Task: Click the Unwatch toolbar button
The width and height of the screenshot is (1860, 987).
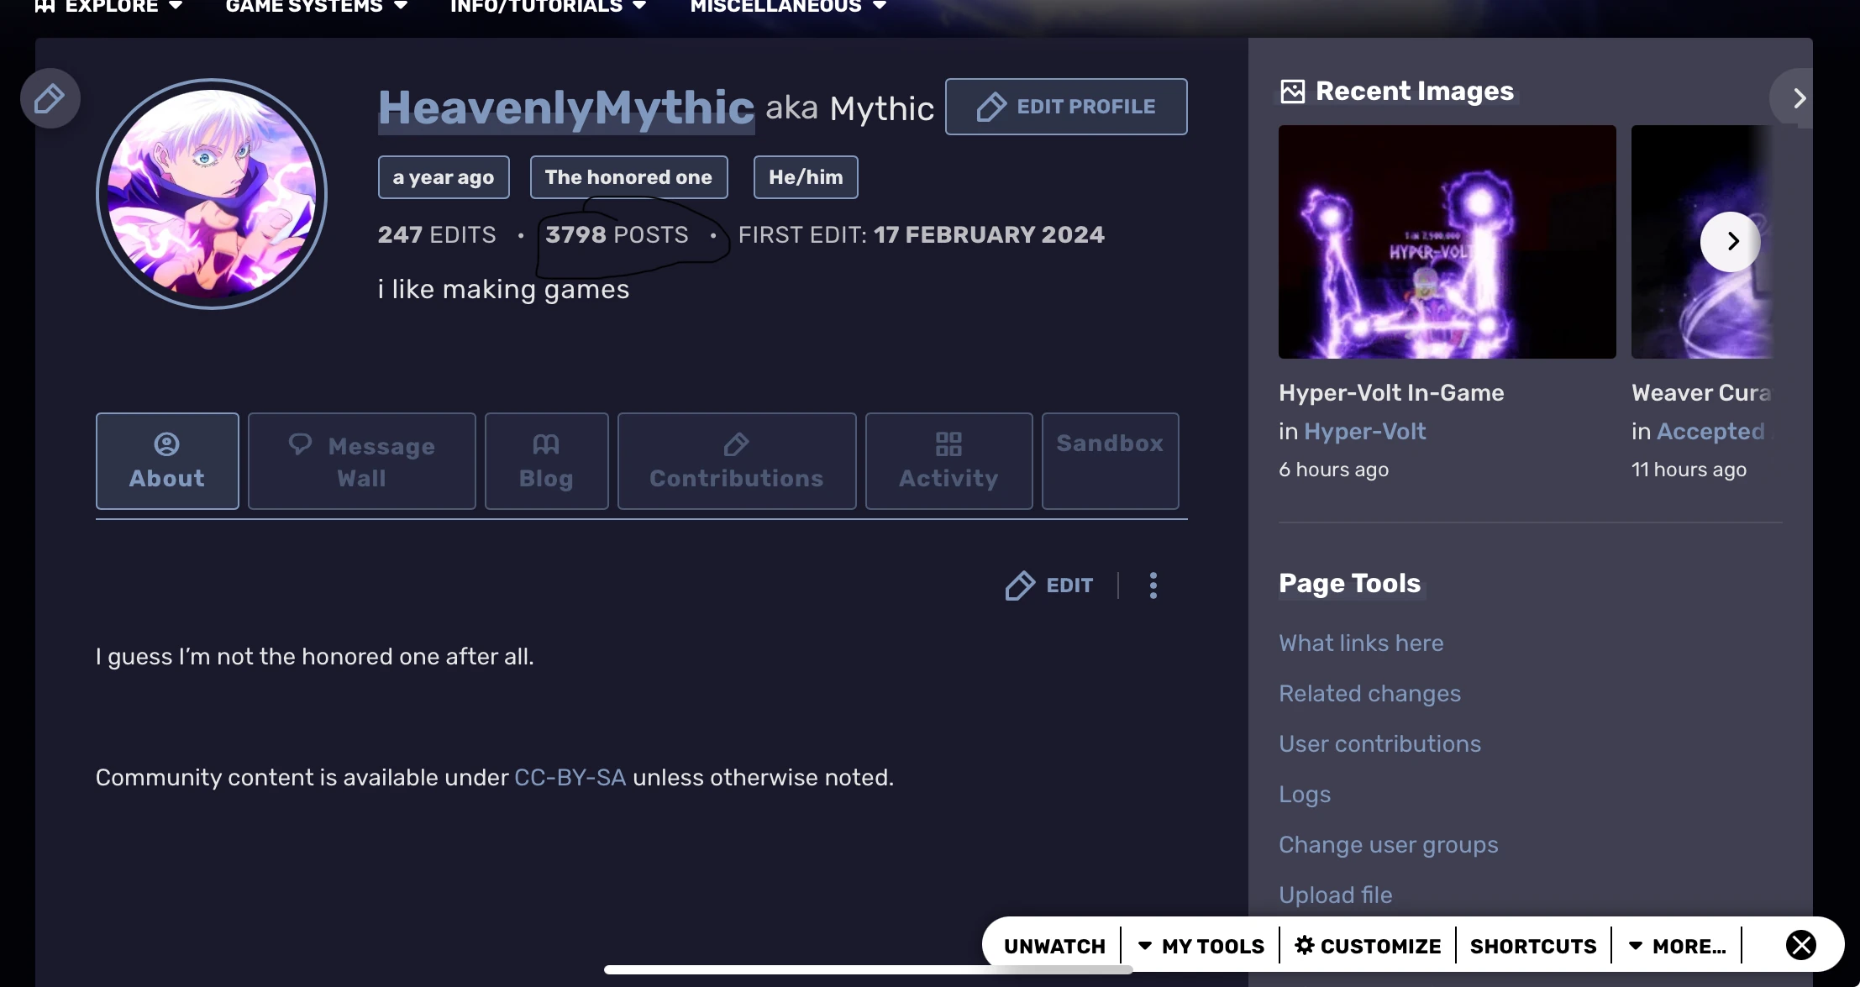Action: click(x=1054, y=946)
